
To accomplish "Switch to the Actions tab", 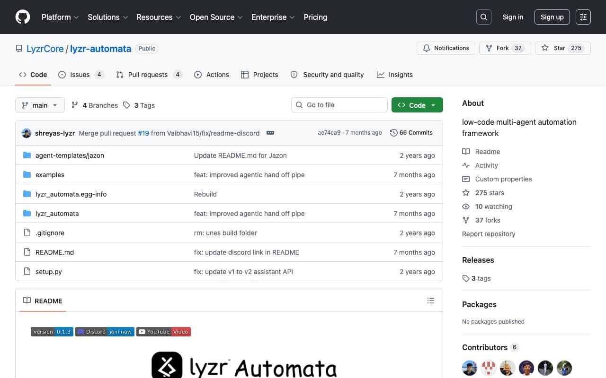I will [x=212, y=75].
